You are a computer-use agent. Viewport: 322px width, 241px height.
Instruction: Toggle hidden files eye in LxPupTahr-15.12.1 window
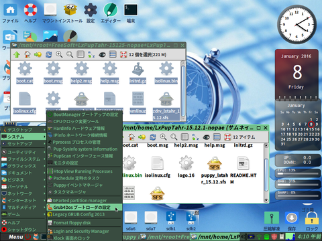(x=206, y=137)
